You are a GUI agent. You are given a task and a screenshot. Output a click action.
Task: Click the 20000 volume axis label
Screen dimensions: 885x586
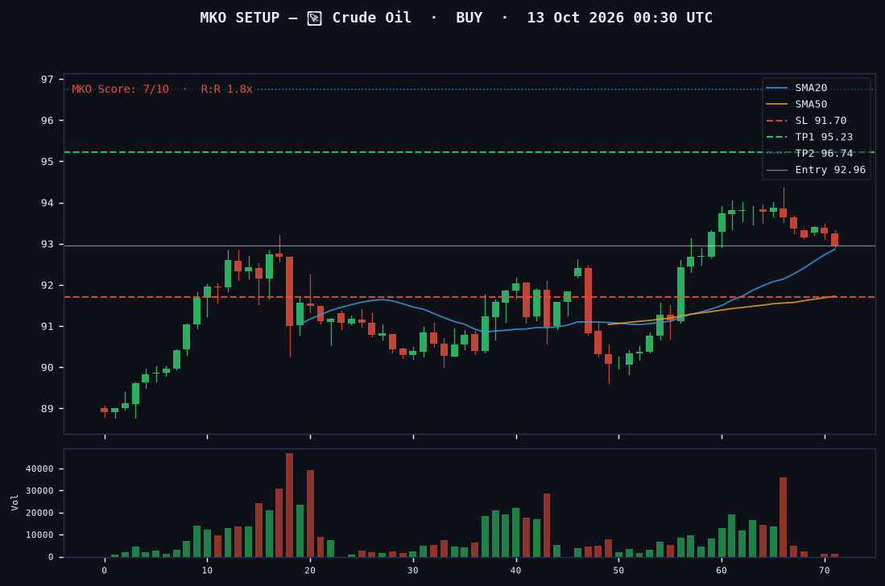pyautogui.click(x=39, y=513)
